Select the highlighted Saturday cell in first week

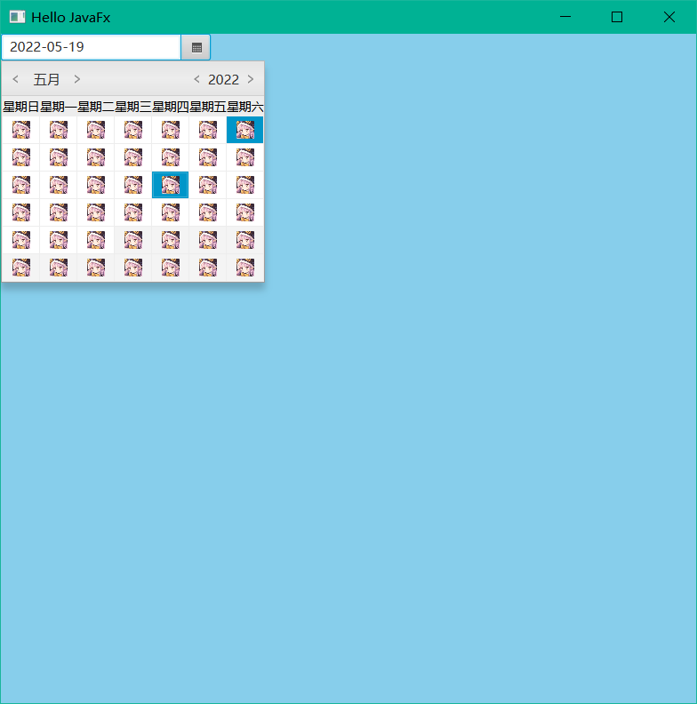(244, 130)
